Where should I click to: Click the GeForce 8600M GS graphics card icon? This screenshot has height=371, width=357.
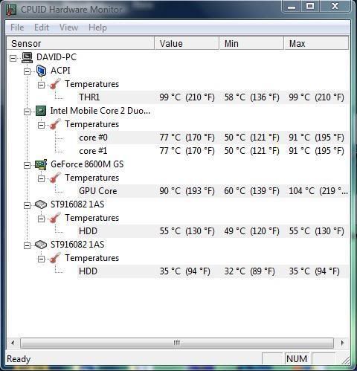[41, 164]
